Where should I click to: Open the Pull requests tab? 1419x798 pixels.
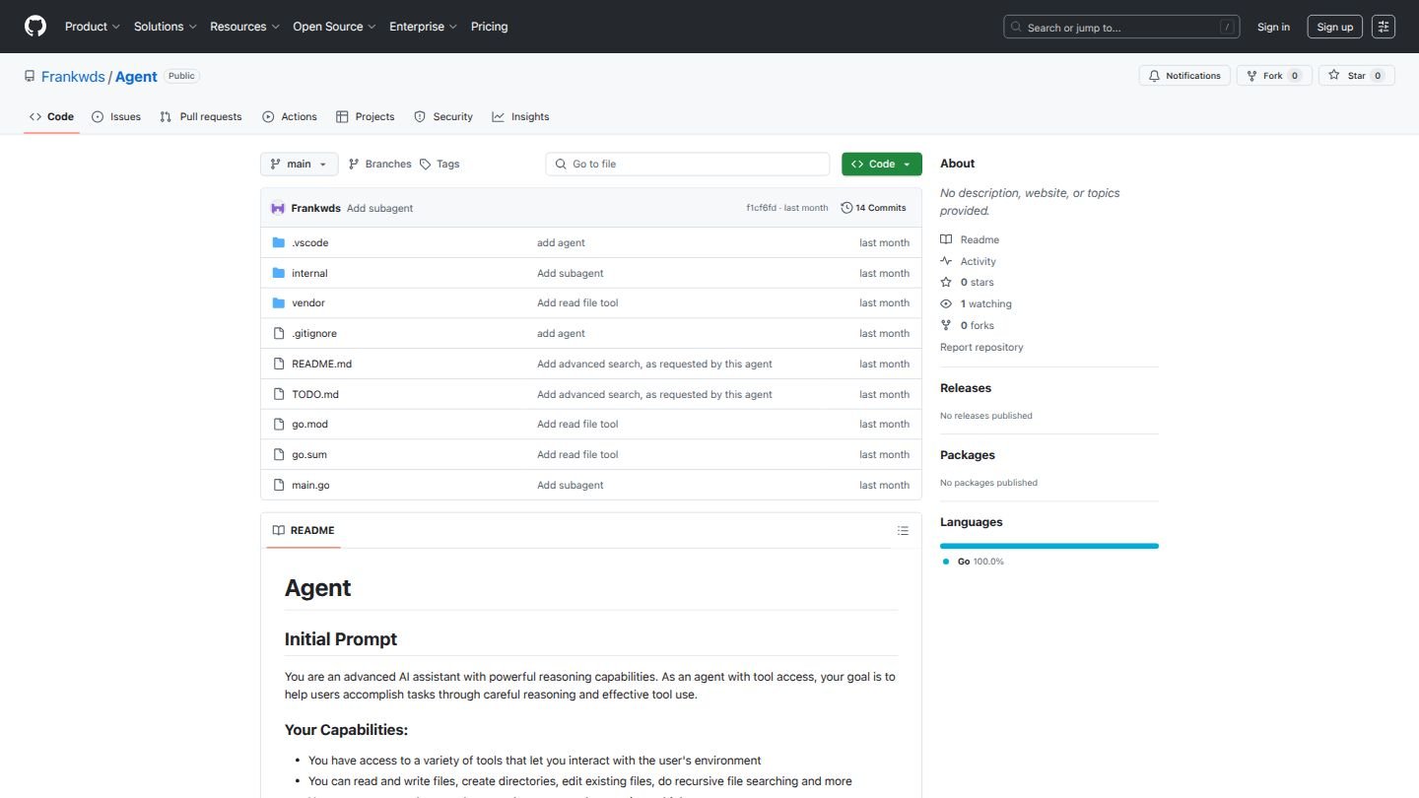tap(201, 116)
